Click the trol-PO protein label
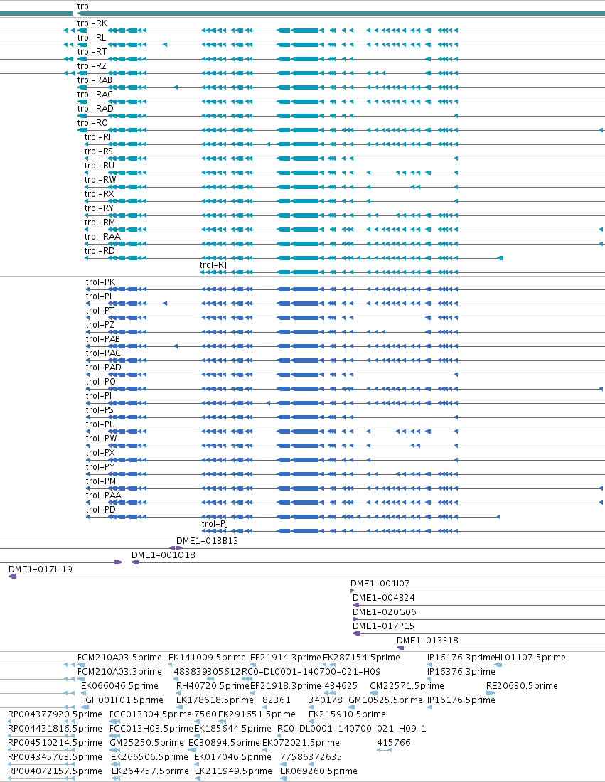605x782 pixels. click(x=101, y=382)
